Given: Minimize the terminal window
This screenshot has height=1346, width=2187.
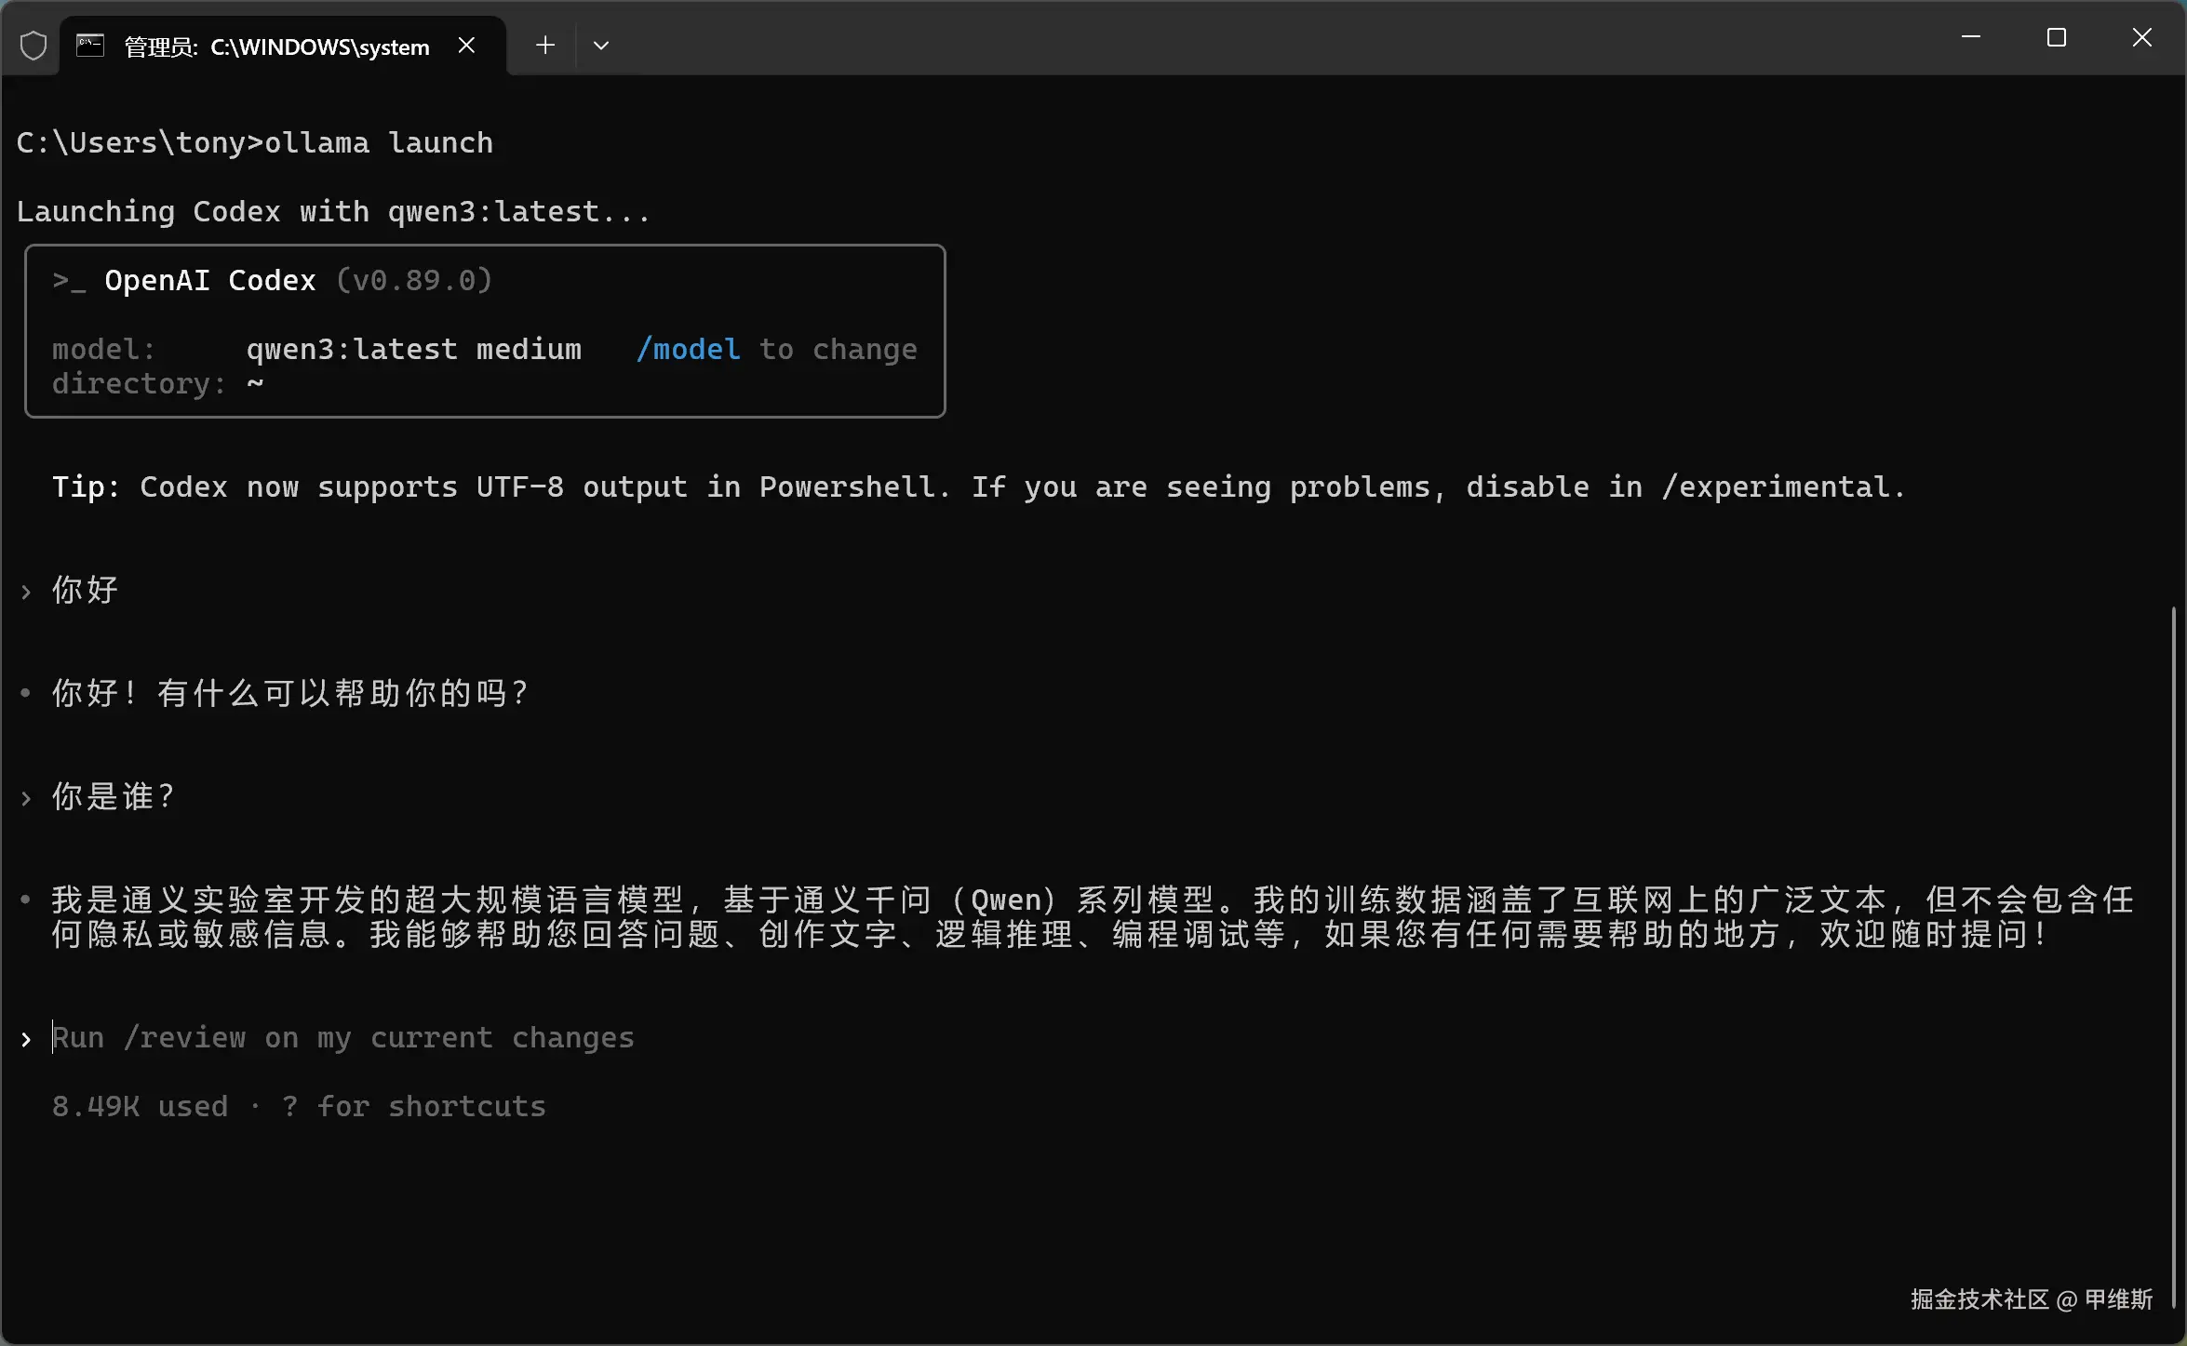Looking at the screenshot, I should [x=1970, y=37].
